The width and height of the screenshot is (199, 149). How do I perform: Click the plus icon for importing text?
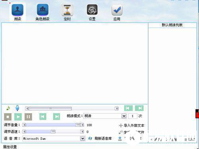tap(121, 125)
